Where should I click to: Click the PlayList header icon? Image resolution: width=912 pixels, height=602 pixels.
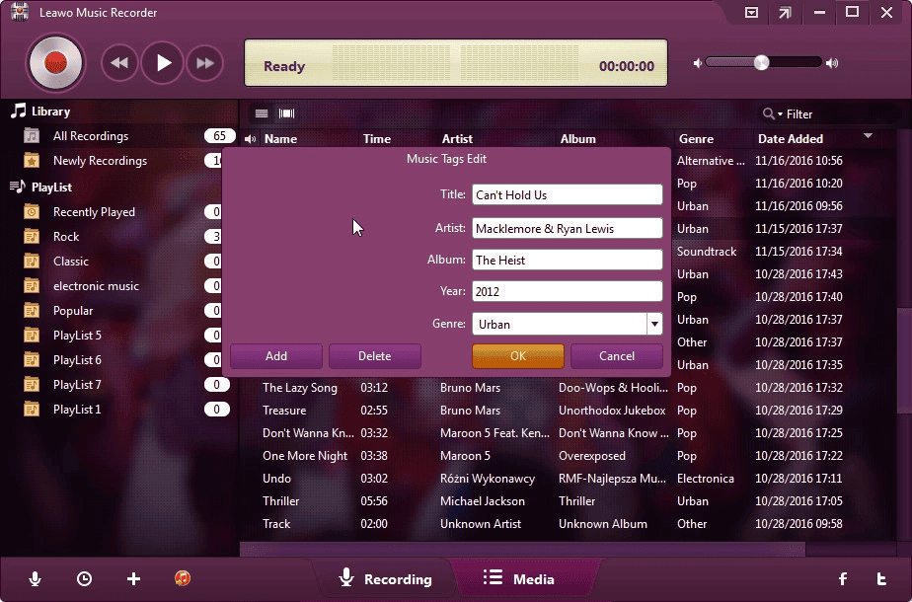pos(18,187)
